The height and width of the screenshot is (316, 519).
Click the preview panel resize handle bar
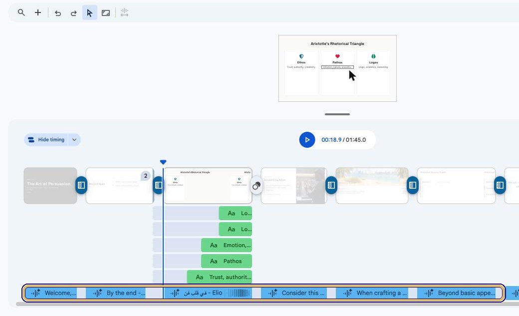tap(337, 114)
